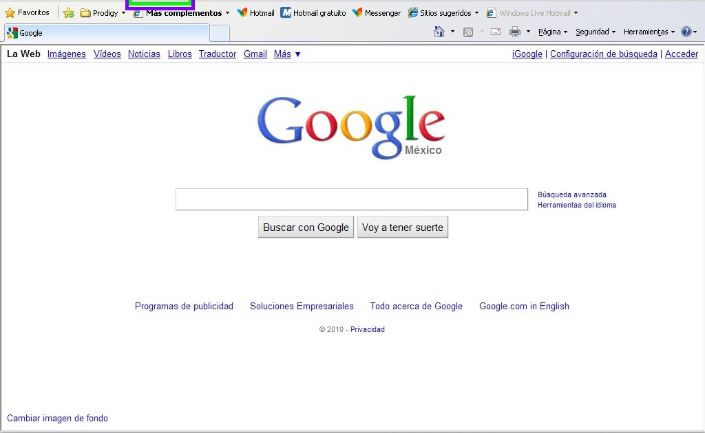Open Windows Live Hotmail favorite
705x433 pixels.
click(x=529, y=13)
